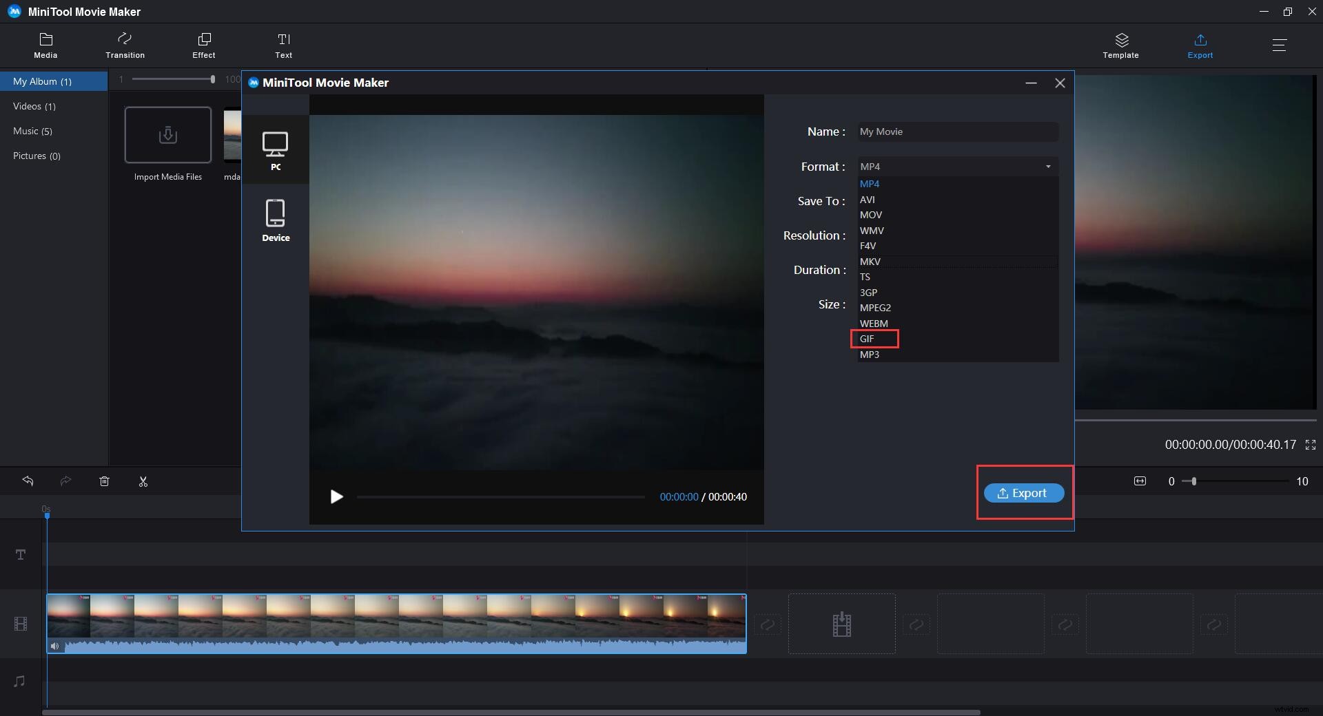Export the movie
This screenshot has height=716, width=1323.
[1023, 492]
